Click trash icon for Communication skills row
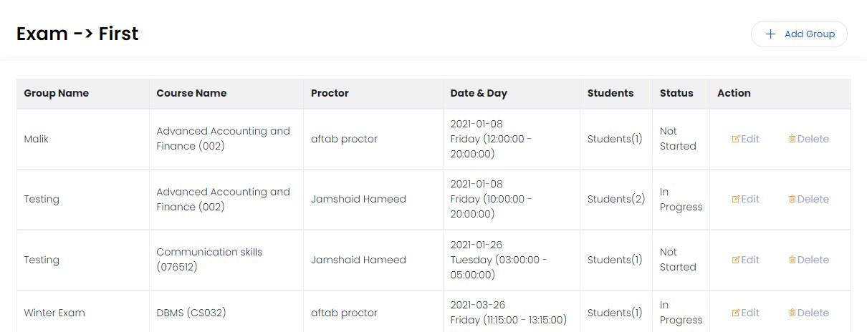This screenshot has height=332, width=867. click(x=792, y=260)
